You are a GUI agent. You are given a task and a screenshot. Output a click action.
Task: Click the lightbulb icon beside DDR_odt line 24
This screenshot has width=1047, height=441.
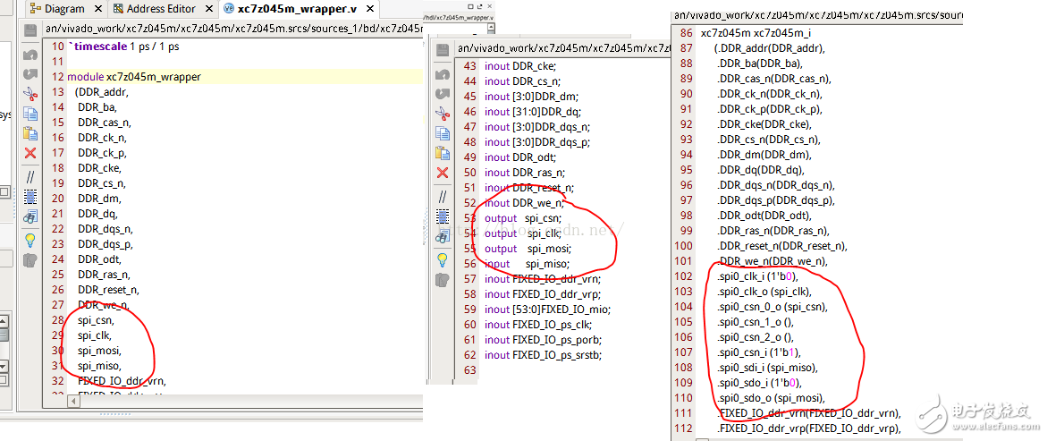tap(30, 239)
